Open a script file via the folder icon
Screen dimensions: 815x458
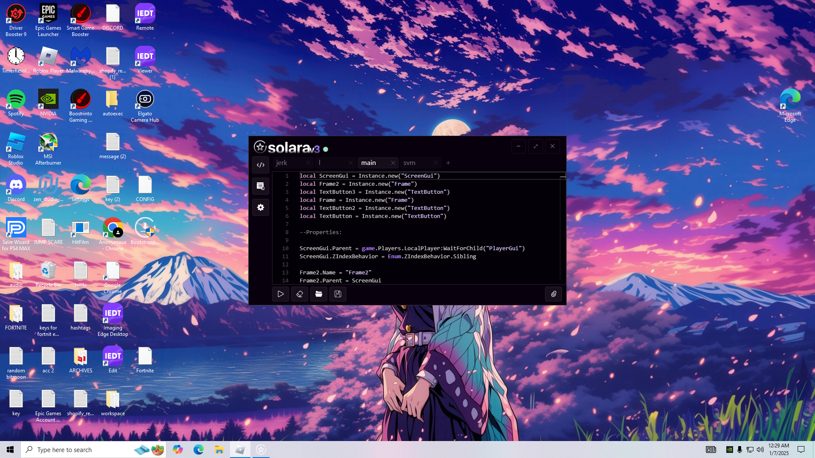pyautogui.click(x=319, y=294)
